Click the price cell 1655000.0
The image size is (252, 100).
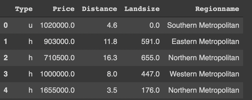(57, 90)
